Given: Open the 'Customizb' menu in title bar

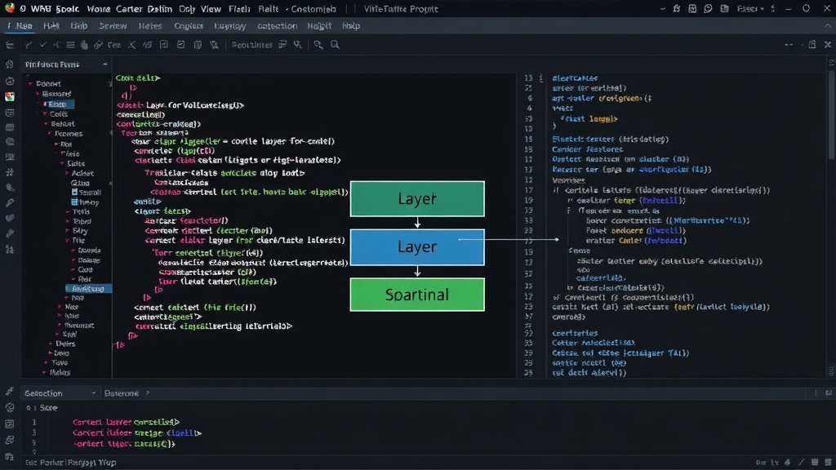Looking at the screenshot, I should [x=313, y=8].
